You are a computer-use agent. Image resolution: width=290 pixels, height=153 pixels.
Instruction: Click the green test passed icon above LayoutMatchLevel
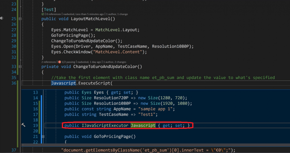[43, 14]
